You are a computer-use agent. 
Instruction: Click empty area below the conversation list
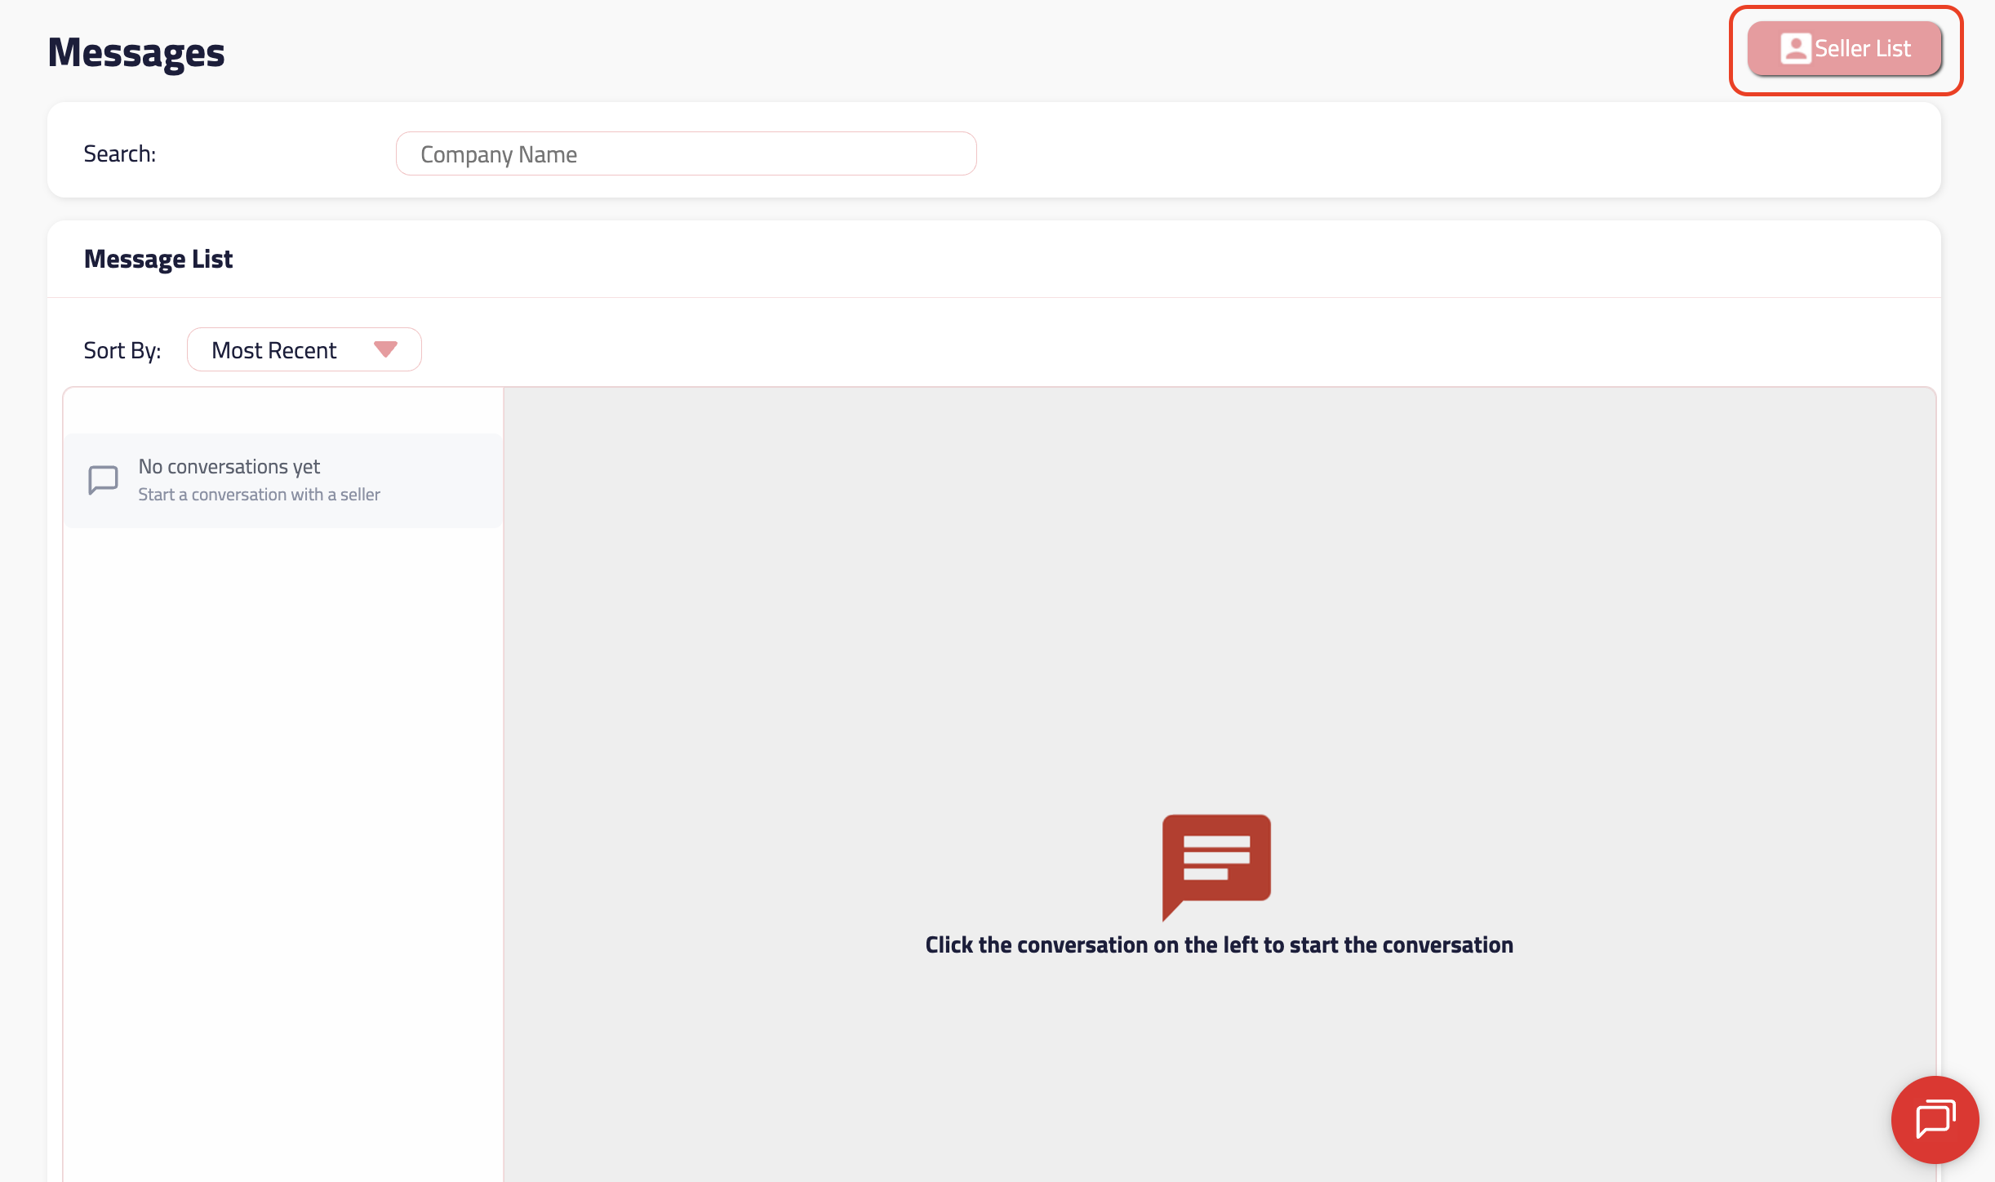[x=282, y=816]
